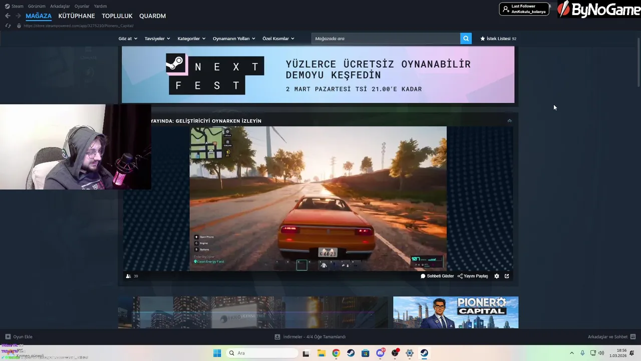Click the Mağazada ara search field
Image resolution: width=641 pixels, height=361 pixels.
tap(386, 39)
